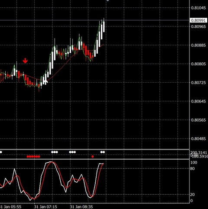Select the 0.80725 price axis label
The width and height of the screenshot is (208, 209).
pos(198,83)
